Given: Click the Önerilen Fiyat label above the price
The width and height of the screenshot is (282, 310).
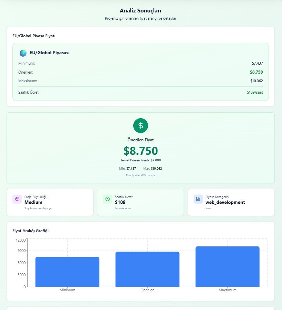Looking at the screenshot, I should (140, 140).
